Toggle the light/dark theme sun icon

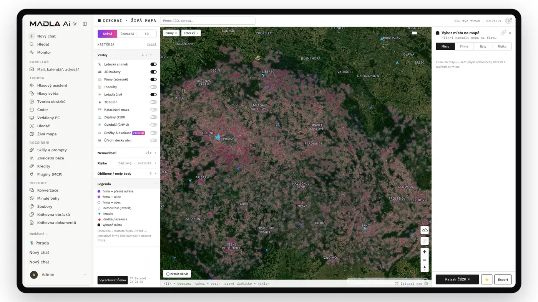click(x=75, y=24)
